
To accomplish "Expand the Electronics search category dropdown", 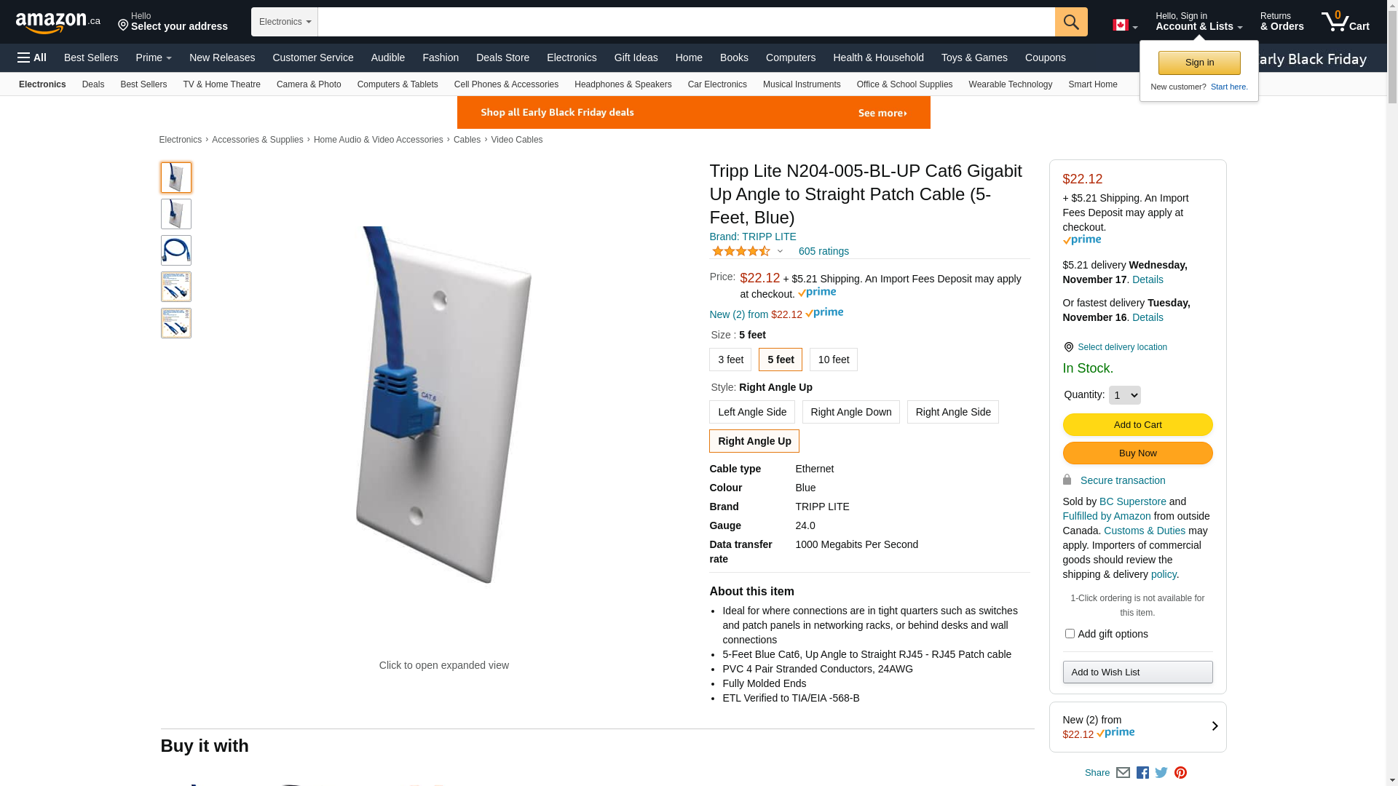I will coord(285,22).
